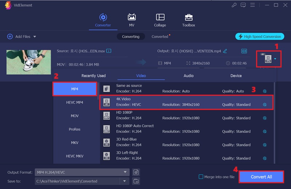Open settings gear for Same as source

click(x=265, y=91)
